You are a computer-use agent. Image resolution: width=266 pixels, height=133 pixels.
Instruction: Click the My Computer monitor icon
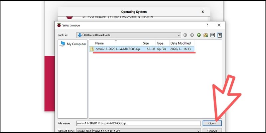(62, 44)
